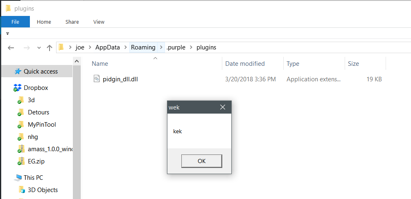The width and height of the screenshot is (411, 199).
Task: Open the EG.zip archive icon
Action: pos(21,161)
